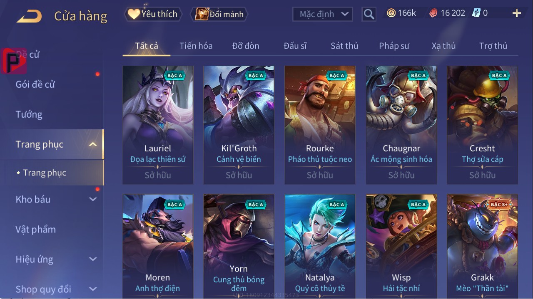The width and height of the screenshot is (533, 299).
Task: Open Tướng in the sidebar
Action: (x=29, y=114)
